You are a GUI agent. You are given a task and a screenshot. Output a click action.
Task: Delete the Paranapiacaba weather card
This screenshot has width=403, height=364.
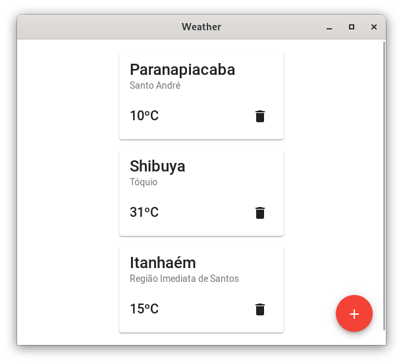click(260, 116)
